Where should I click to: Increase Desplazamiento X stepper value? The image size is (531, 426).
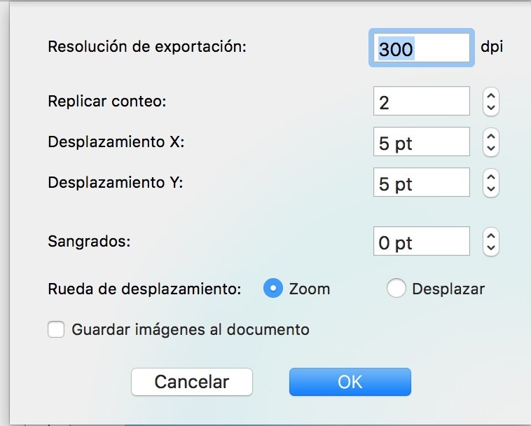(490, 137)
